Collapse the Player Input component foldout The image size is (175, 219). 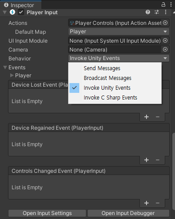pos(5,12)
